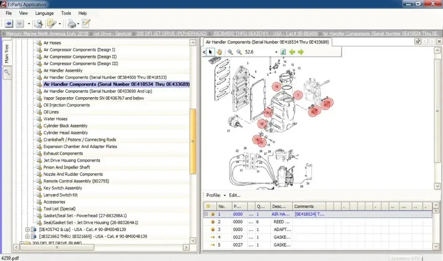The height and width of the screenshot is (261, 443).
Task: Click the search magnifier sidebar tab
Action: click(x=7, y=73)
